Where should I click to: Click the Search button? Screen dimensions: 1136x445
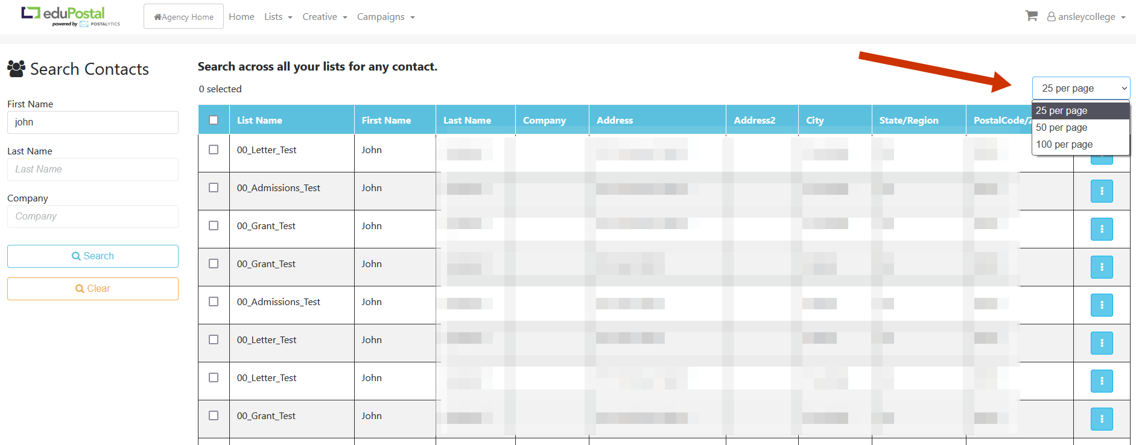93,256
